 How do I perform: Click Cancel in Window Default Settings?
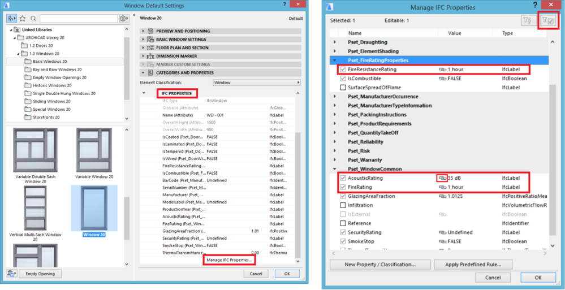[256, 274]
